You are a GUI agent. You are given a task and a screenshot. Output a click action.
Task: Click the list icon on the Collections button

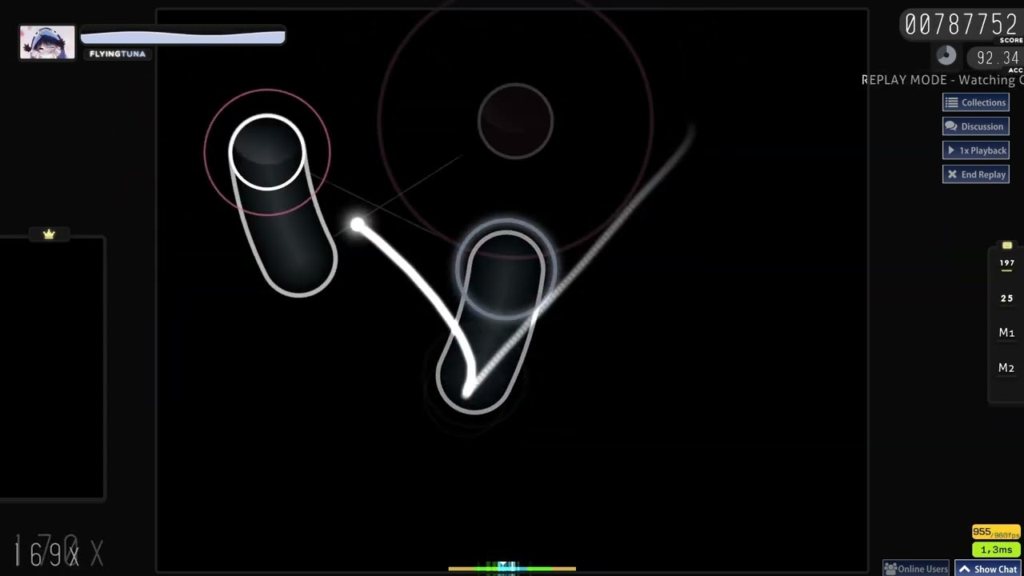pos(952,102)
